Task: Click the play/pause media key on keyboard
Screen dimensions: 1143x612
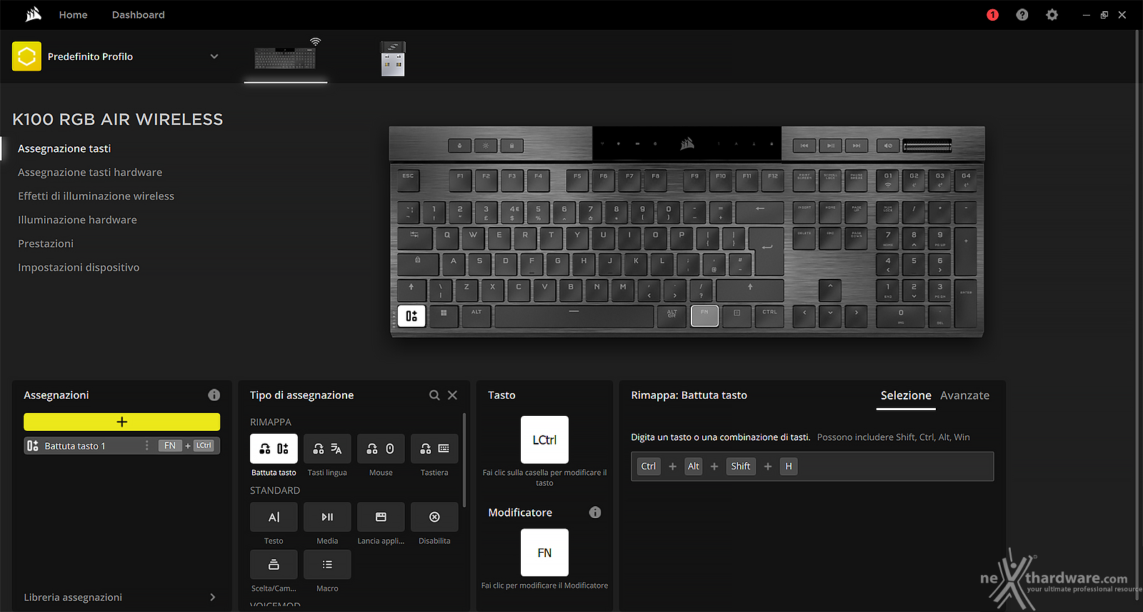Action: tap(830, 146)
